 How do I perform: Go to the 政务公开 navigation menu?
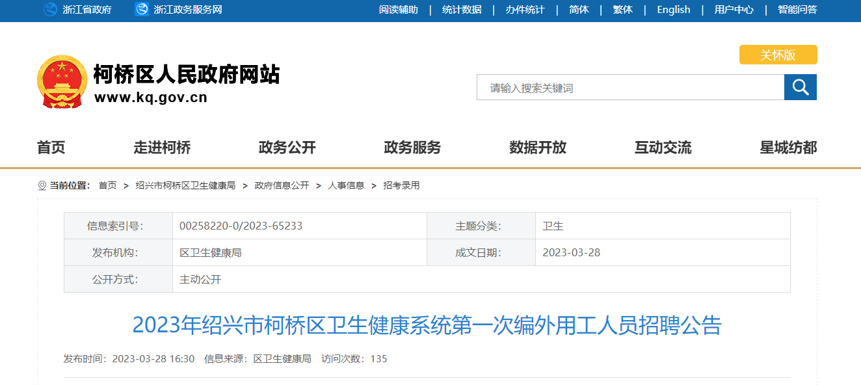pos(287,148)
